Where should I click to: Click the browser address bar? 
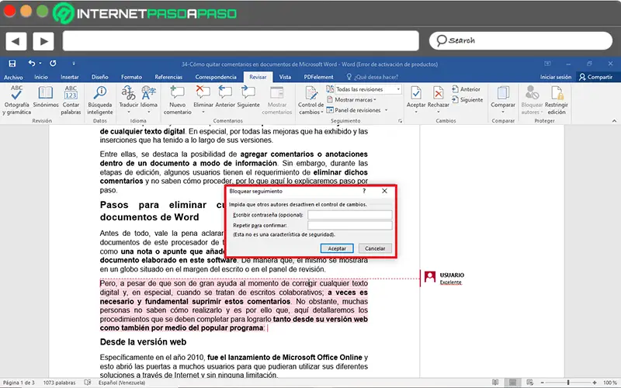241,41
